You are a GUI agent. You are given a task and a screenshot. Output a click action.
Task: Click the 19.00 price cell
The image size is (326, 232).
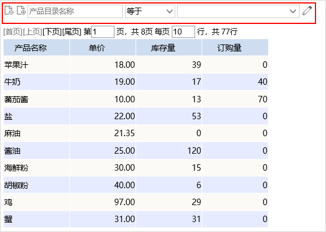[x=103, y=82]
